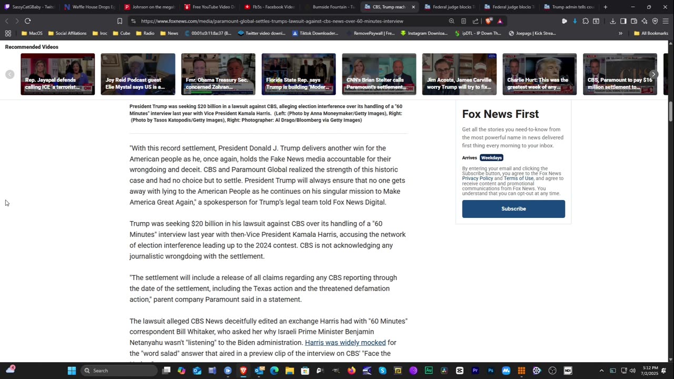Open Premiere Pro from taskbar
This screenshot has width=674, height=379.
pyautogui.click(x=475, y=371)
